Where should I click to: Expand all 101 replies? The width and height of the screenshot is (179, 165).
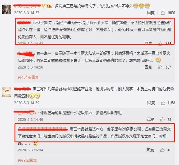click(28, 77)
